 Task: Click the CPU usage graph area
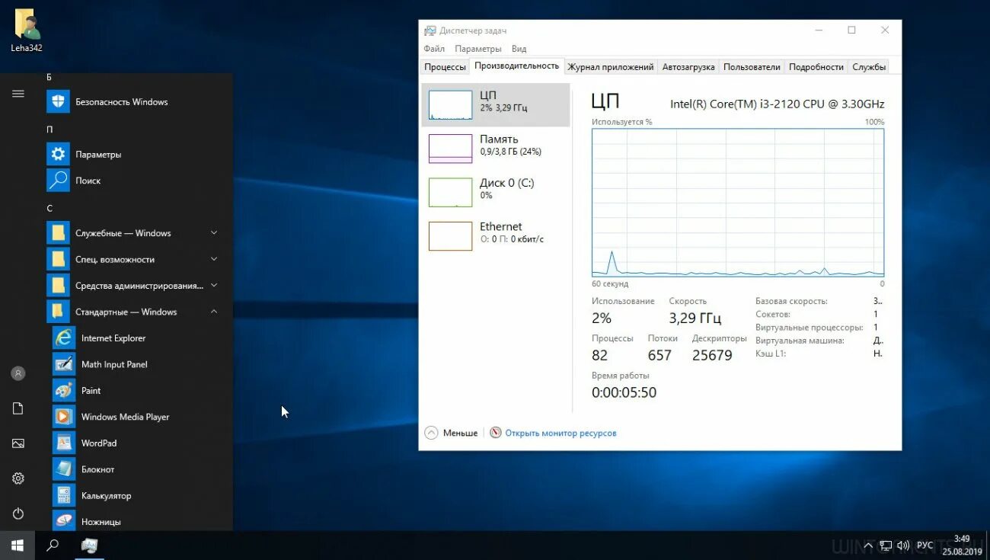point(738,203)
